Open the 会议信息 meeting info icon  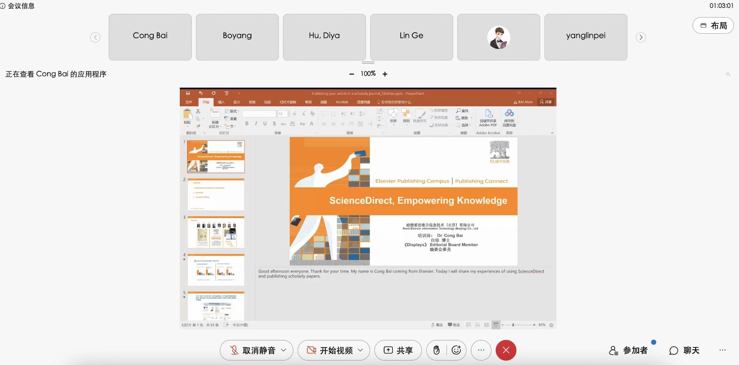pos(3,6)
